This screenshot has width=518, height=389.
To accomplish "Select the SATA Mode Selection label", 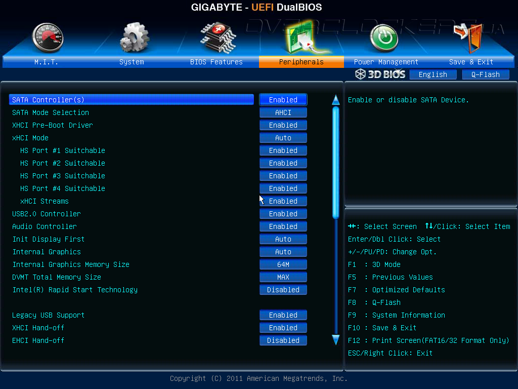I will pyautogui.click(x=51, y=112).
